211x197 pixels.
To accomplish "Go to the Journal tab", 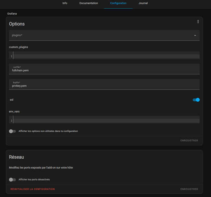I will pyautogui.click(x=143, y=3).
